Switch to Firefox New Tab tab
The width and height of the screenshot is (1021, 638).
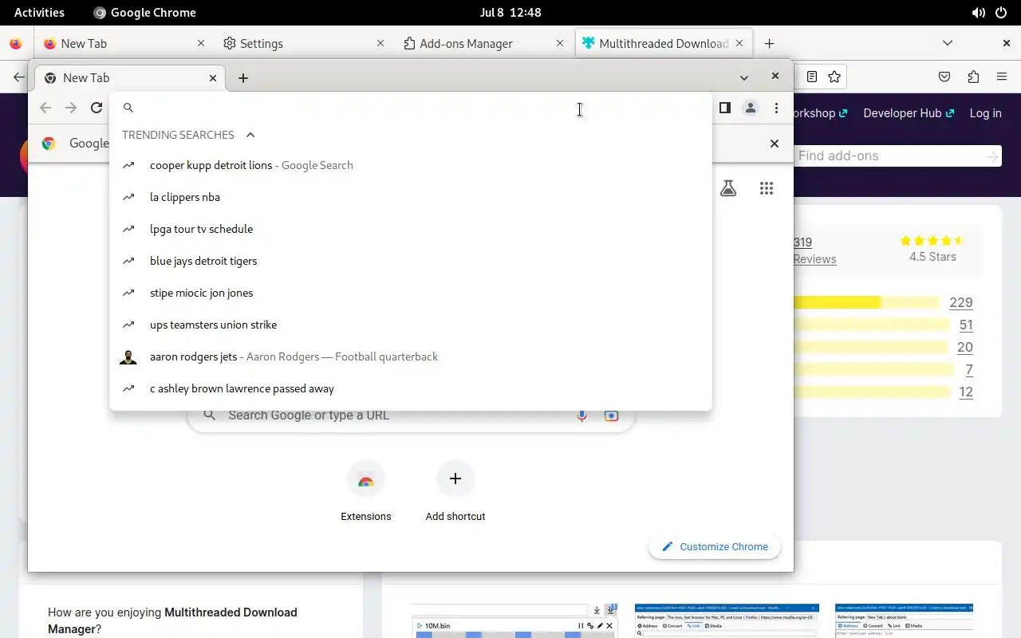click(x=124, y=43)
